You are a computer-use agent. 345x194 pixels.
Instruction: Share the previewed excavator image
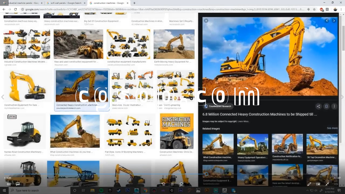(318, 106)
